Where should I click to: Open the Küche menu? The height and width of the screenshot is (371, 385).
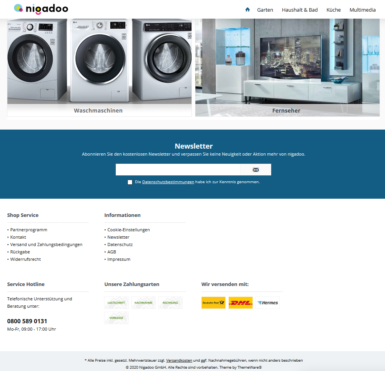point(333,10)
